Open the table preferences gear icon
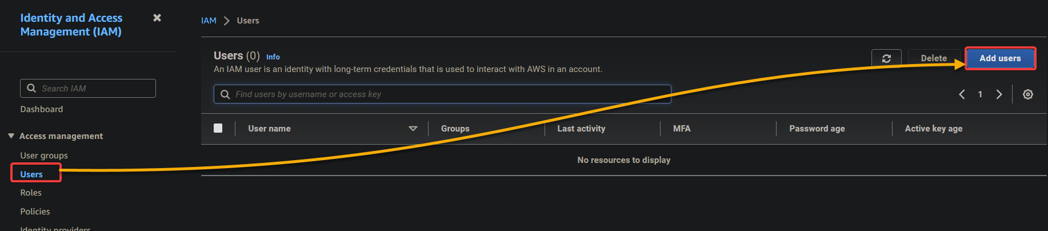This screenshot has height=231, width=1048. [x=1028, y=94]
